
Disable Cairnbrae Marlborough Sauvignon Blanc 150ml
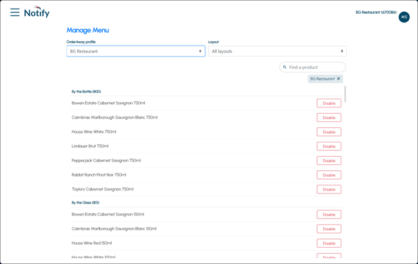[329, 229]
